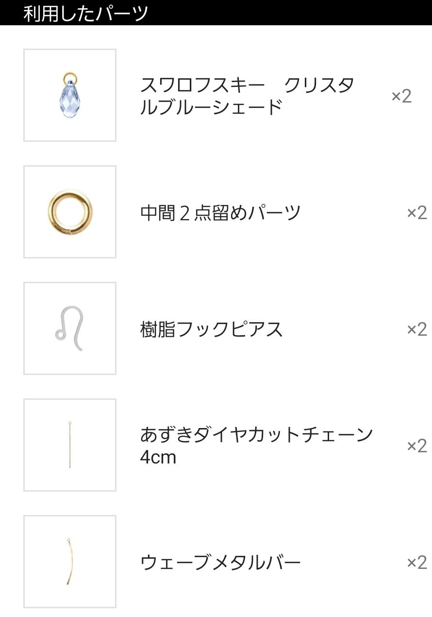This screenshot has height=617, width=432.
Task: Tap the small gold loop atop crystal pendant
Action: pyautogui.click(x=69, y=77)
